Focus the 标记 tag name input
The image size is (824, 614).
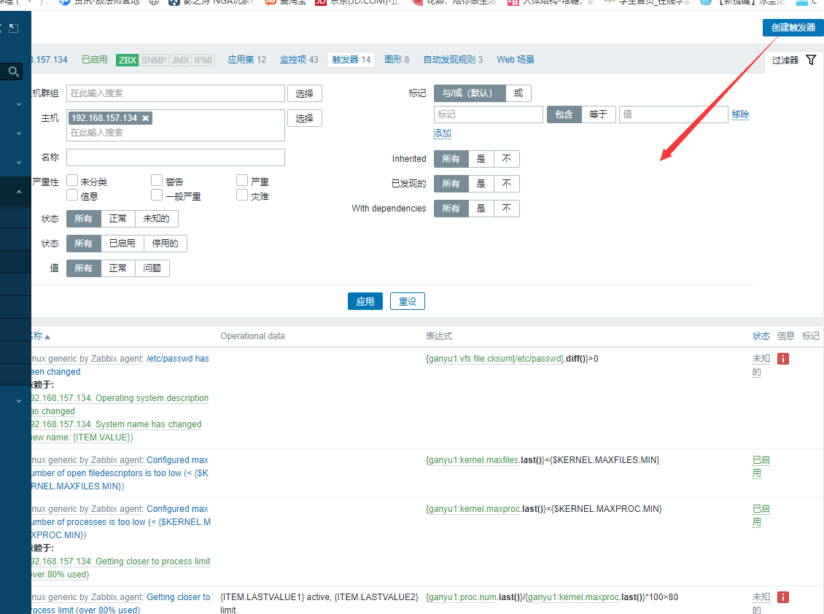pyautogui.click(x=488, y=114)
